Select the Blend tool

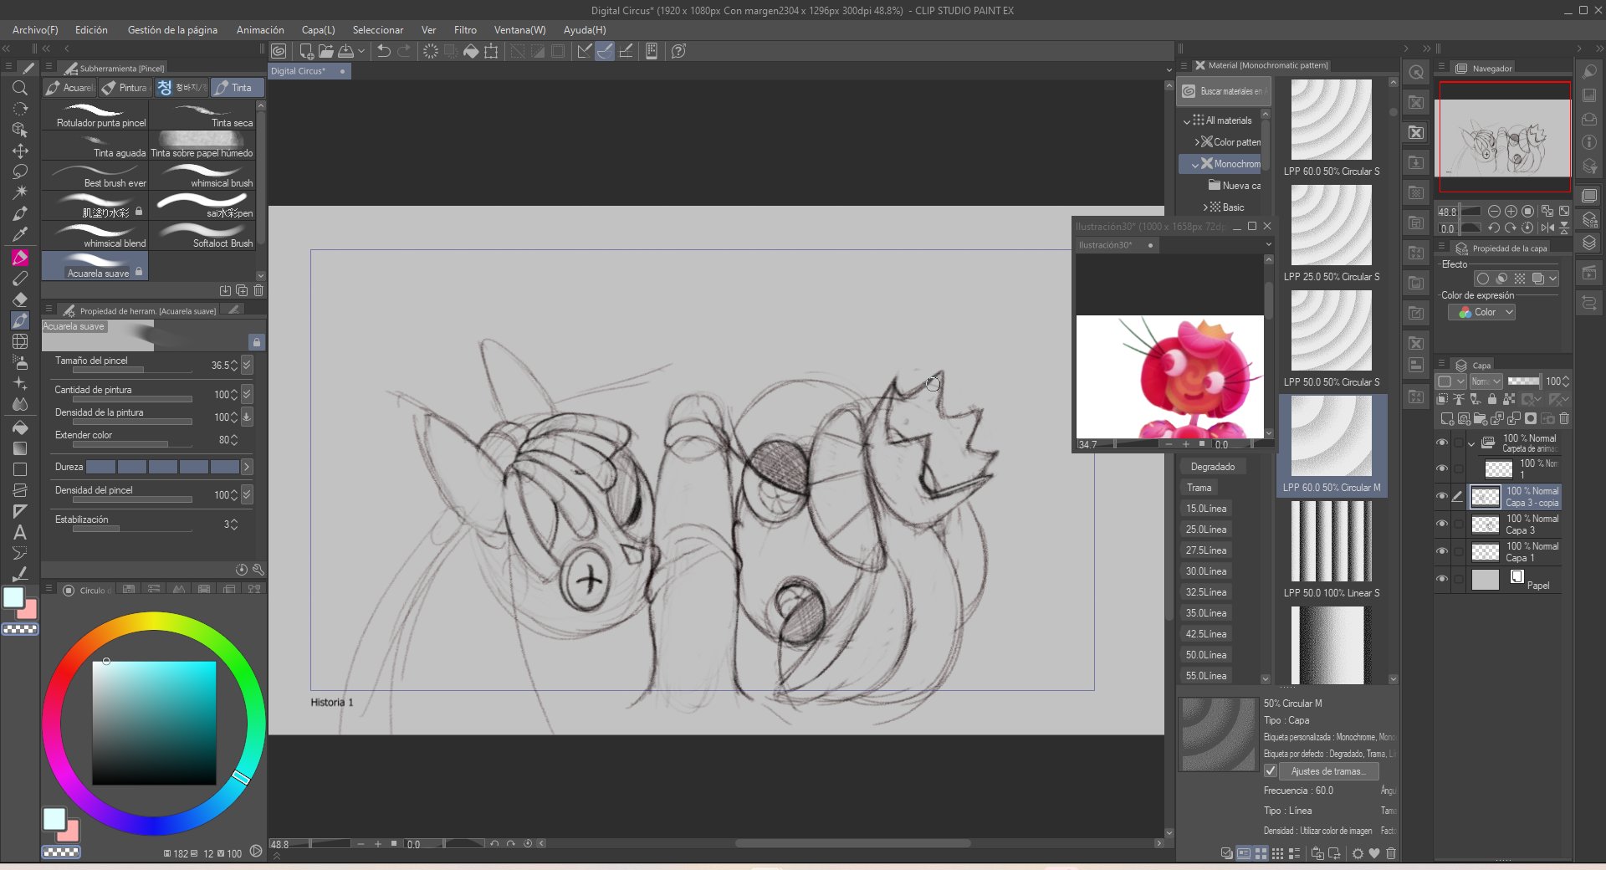[x=20, y=404]
